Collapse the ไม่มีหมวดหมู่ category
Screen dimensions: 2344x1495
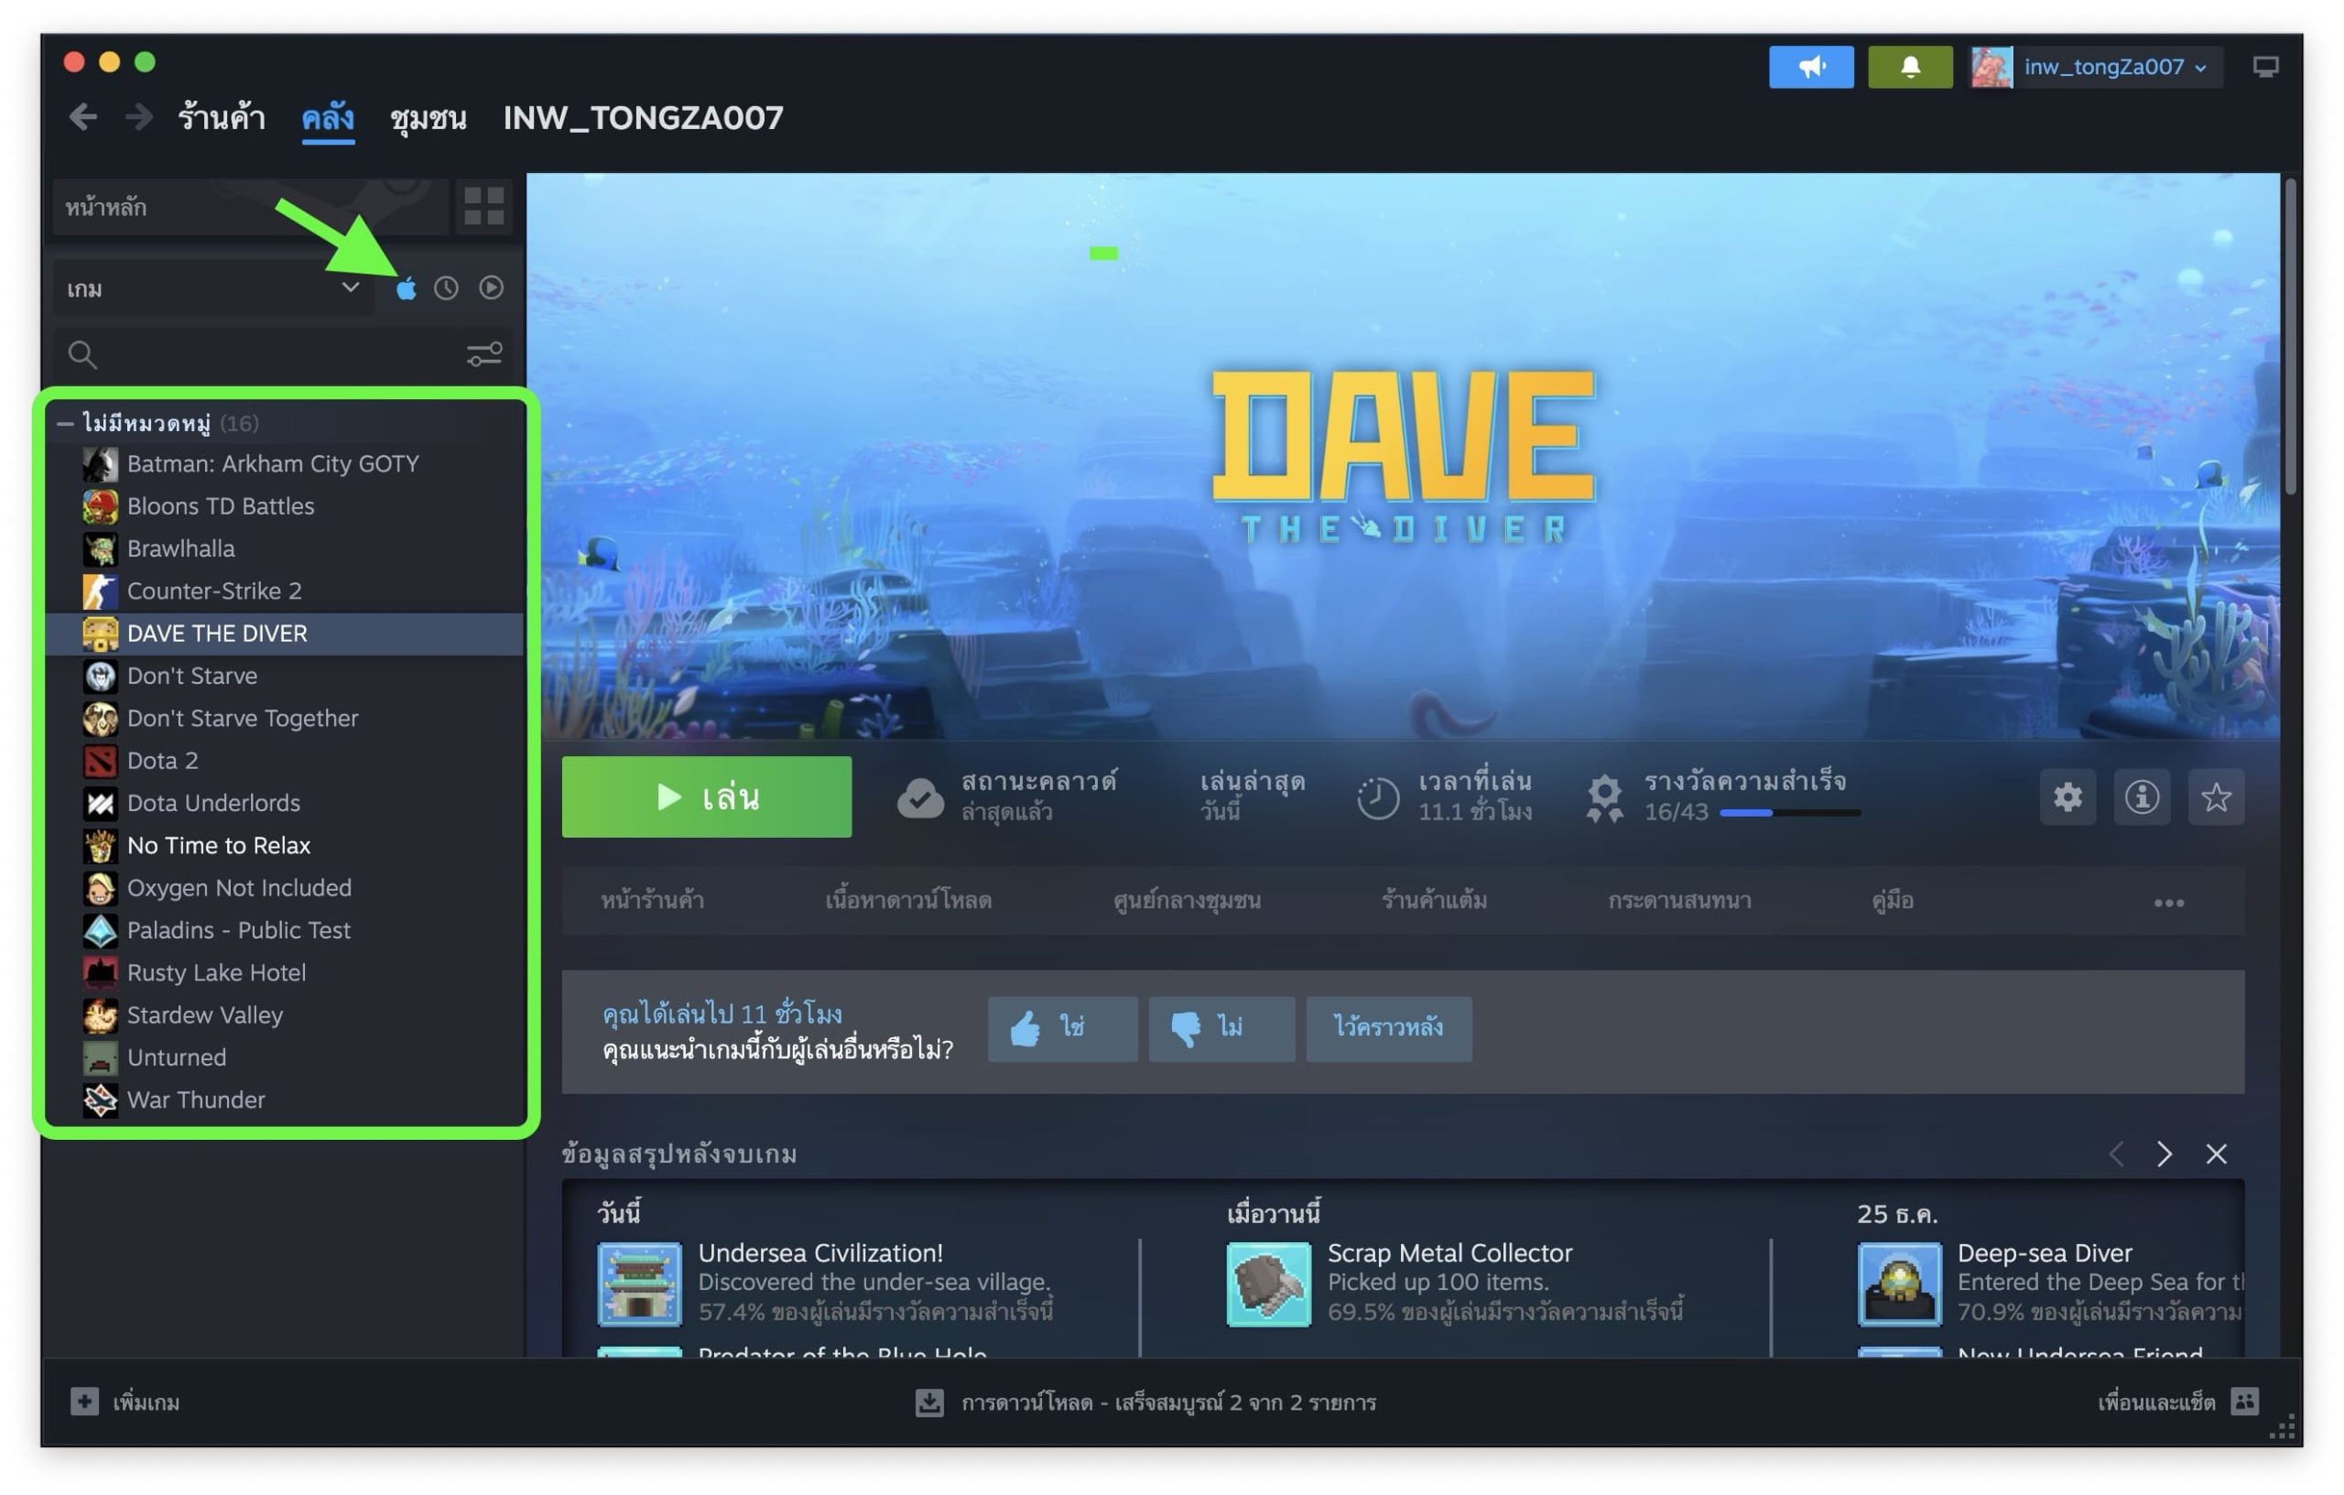[x=65, y=423]
